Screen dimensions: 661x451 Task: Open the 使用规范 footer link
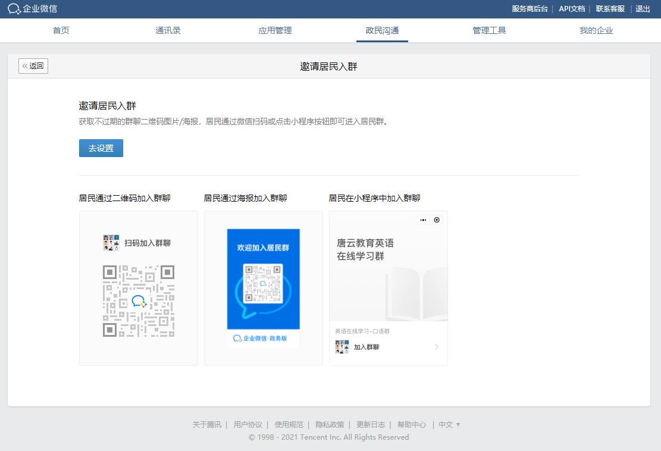289,424
